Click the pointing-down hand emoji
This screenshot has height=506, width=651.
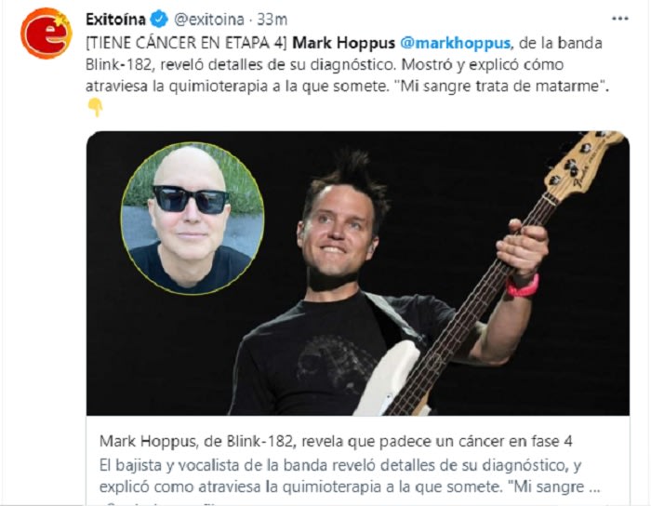(95, 108)
